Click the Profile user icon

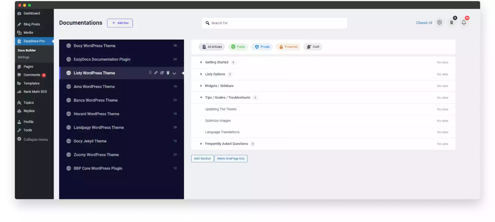(19, 122)
